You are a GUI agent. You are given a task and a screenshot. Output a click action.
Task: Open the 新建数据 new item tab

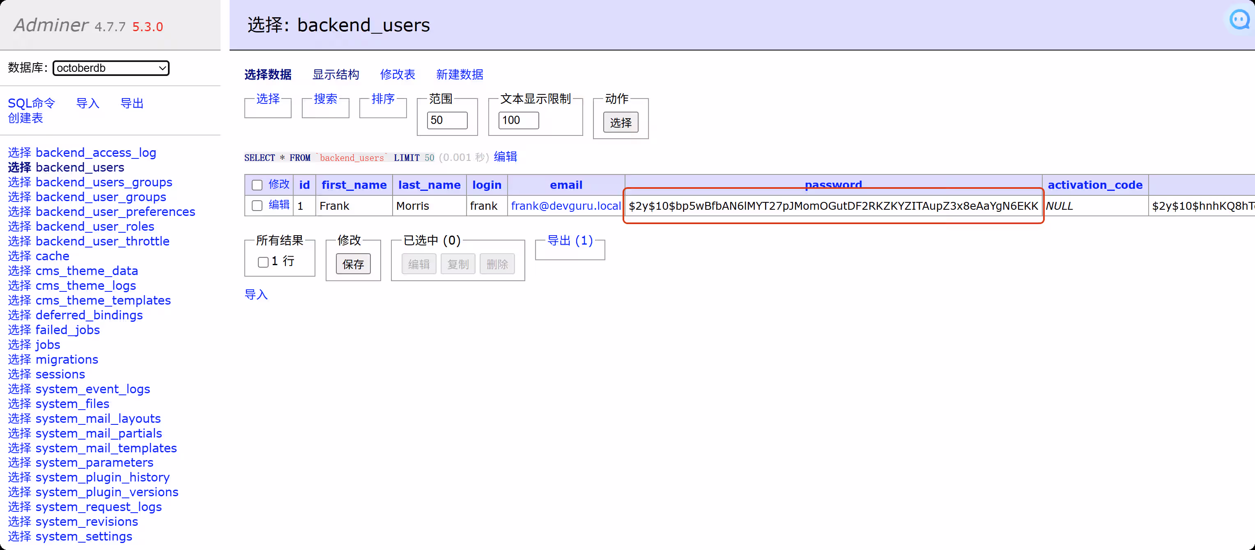[459, 74]
